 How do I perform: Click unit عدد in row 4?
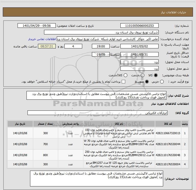(71, 164)
